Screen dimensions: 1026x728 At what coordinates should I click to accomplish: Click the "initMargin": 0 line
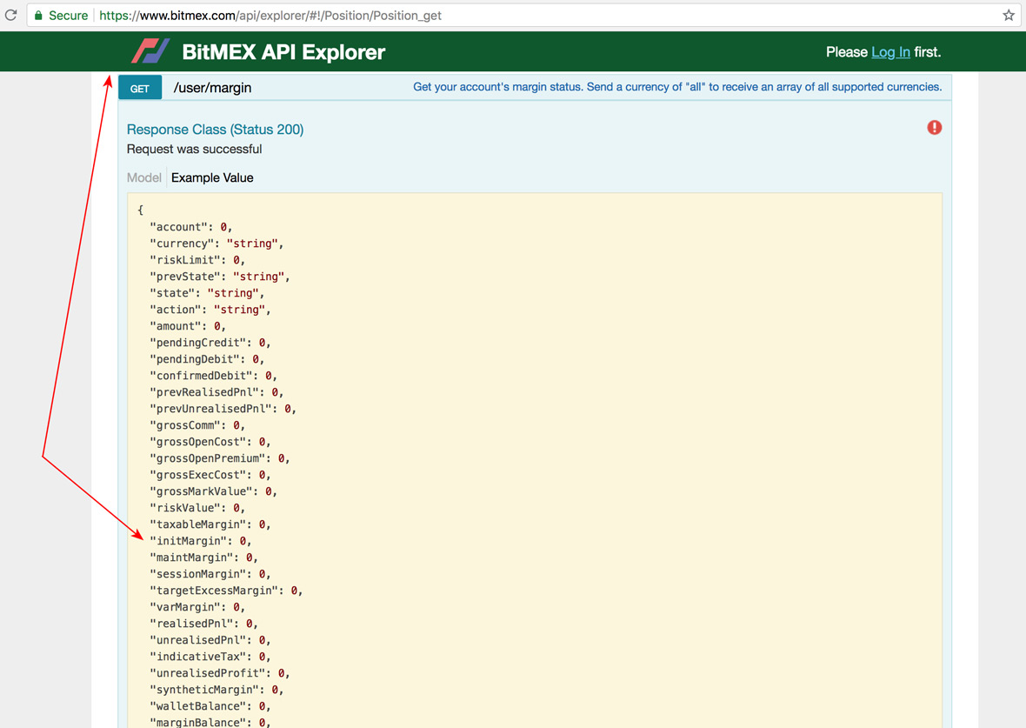click(x=201, y=541)
